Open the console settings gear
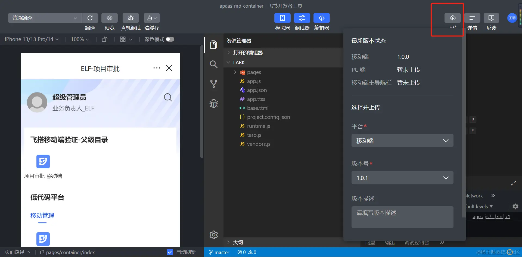522x257 pixels. coord(515,207)
